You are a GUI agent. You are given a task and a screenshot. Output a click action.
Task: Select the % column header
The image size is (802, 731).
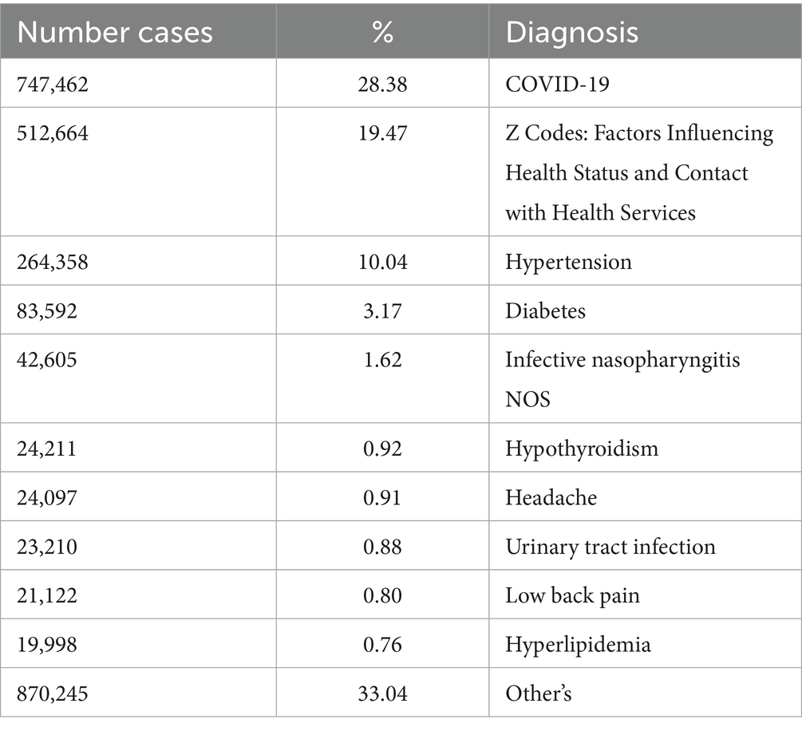[382, 33]
